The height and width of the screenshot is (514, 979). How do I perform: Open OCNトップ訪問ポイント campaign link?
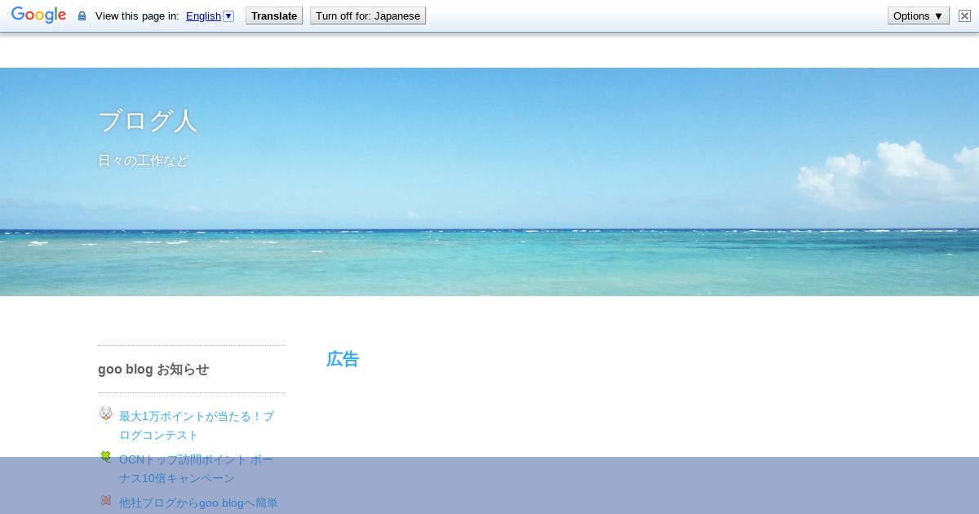click(x=197, y=469)
